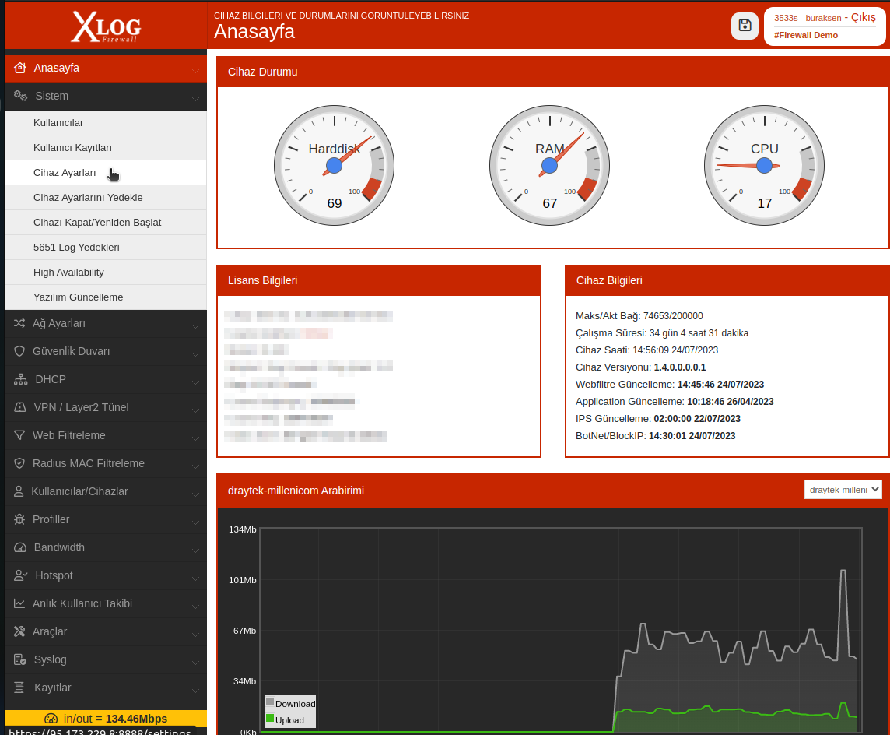
Task: Click the Syslog document icon
Action: (20, 659)
